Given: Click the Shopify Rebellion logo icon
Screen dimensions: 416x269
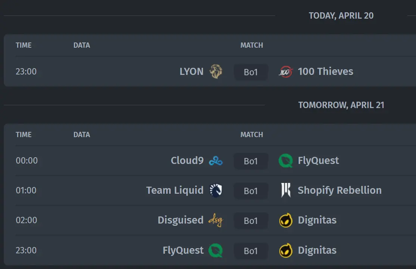Looking at the screenshot, I should pos(286,190).
